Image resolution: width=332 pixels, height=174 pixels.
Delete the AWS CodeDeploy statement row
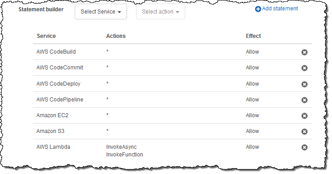pyautogui.click(x=304, y=84)
